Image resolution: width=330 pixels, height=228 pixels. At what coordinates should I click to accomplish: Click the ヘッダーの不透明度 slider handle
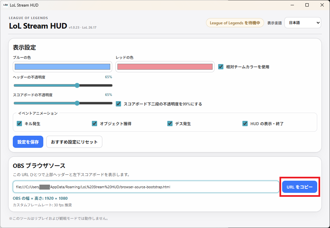pyautogui.click(x=77, y=85)
